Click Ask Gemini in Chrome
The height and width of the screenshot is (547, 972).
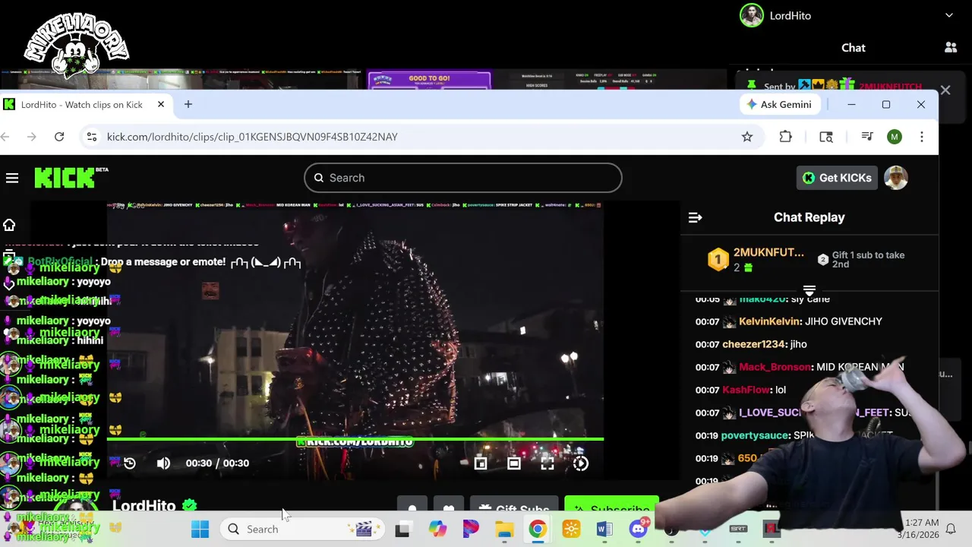tap(779, 104)
